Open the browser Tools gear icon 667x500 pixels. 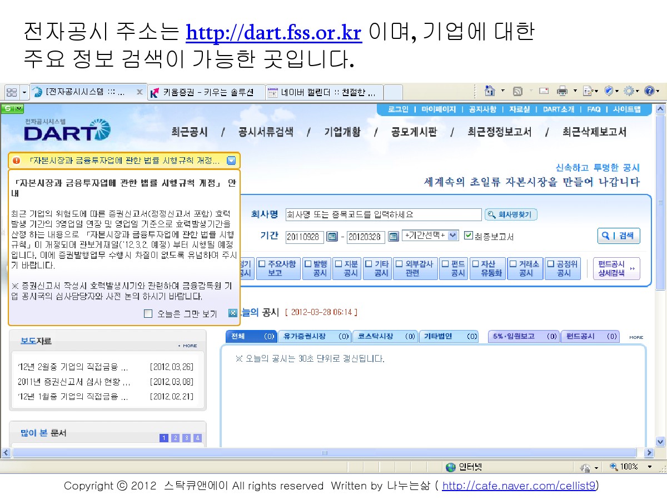pyautogui.click(x=629, y=91)
